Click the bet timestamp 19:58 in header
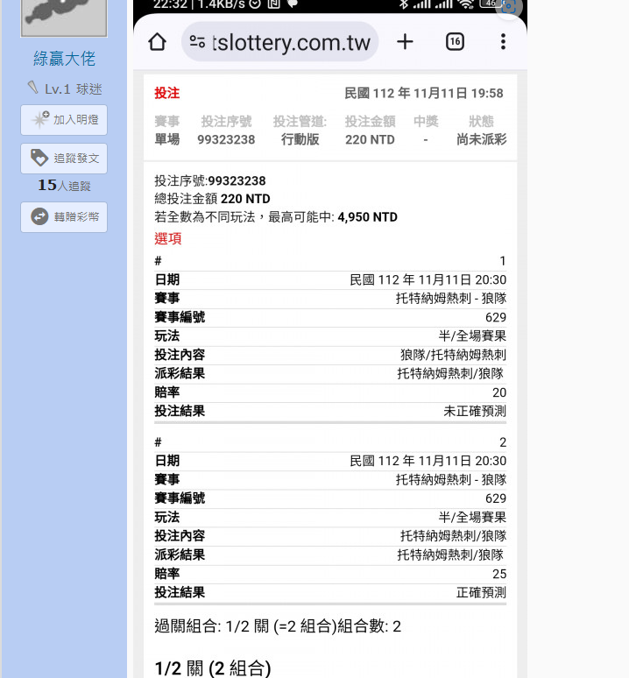Image resolution: width=629 pixels, height=678 pixels. [487, 94]
